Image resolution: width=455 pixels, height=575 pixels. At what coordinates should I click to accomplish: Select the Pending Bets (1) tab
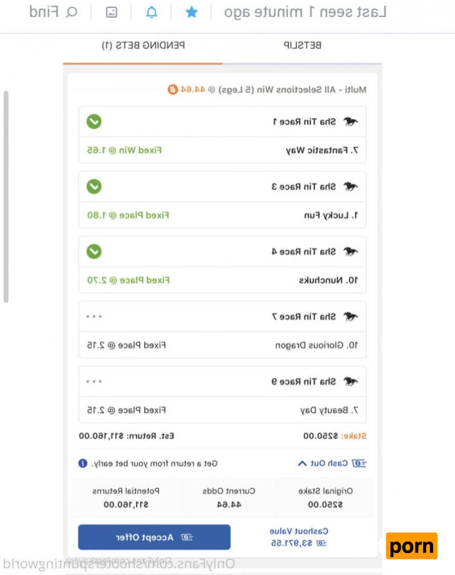(x=143, y=45)
